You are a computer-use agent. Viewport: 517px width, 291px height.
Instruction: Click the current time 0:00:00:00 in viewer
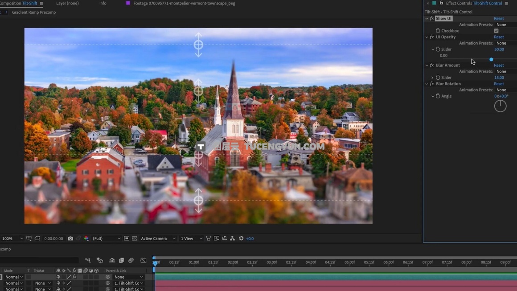(53, 238)
